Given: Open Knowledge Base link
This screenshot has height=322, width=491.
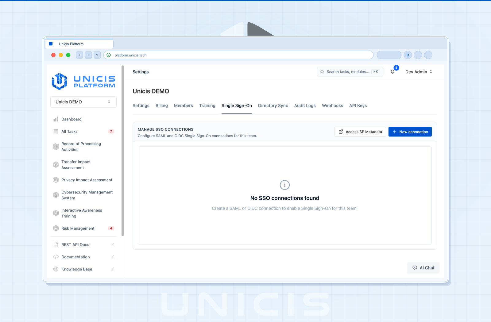Looking at the screenshot, I should pyautogui.click(x=83, y=269).
